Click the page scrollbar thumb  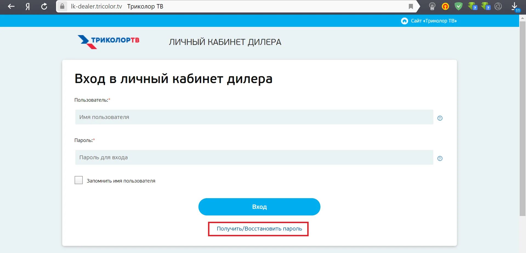pos(522,118)
